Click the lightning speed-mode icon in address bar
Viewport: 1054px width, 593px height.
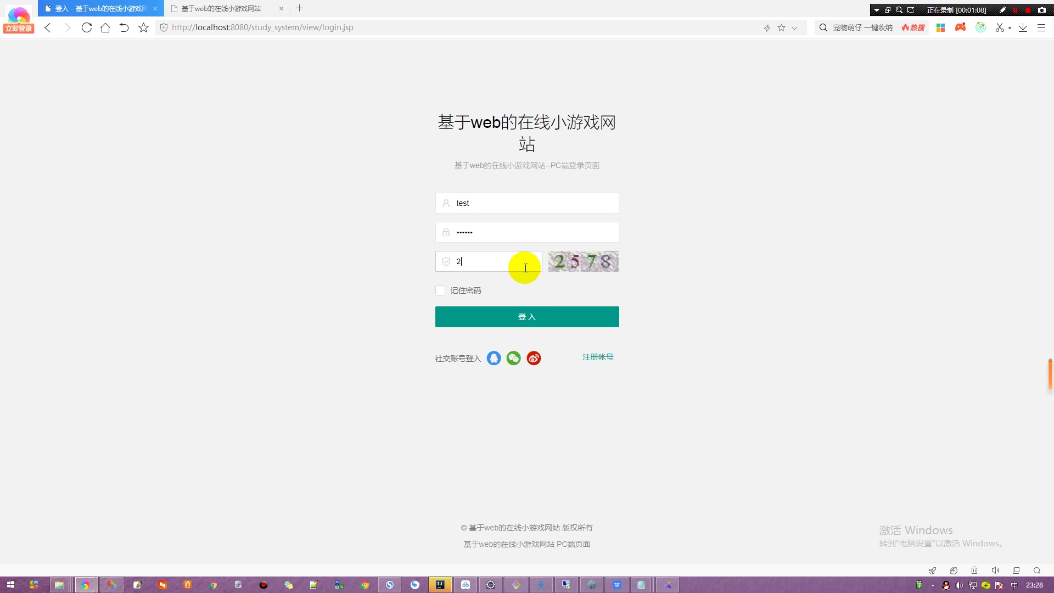click(x=767, y=28)
